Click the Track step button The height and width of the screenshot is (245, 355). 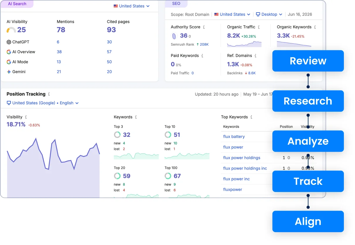click(x=308, y=181)
